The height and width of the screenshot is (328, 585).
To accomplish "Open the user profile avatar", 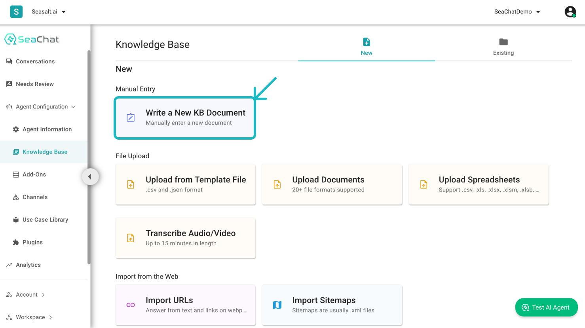I will click(570, 12).
